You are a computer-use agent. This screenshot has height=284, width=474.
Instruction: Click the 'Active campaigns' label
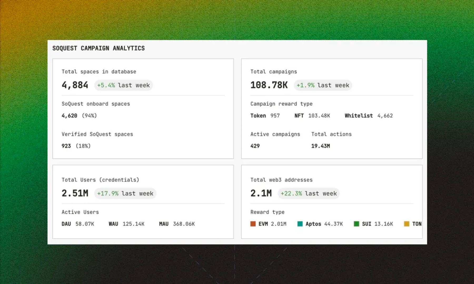point(275,134)
